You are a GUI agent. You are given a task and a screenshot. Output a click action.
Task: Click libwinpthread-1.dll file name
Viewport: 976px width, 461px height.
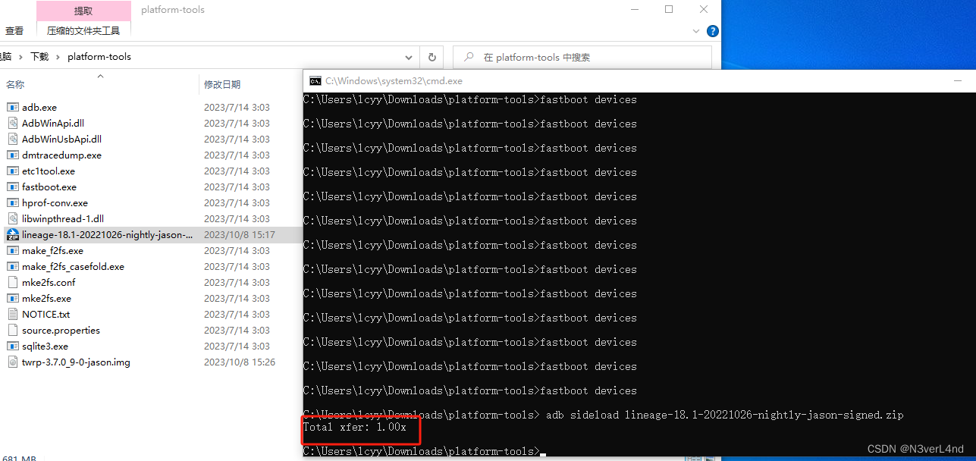(x=63, y=219)
